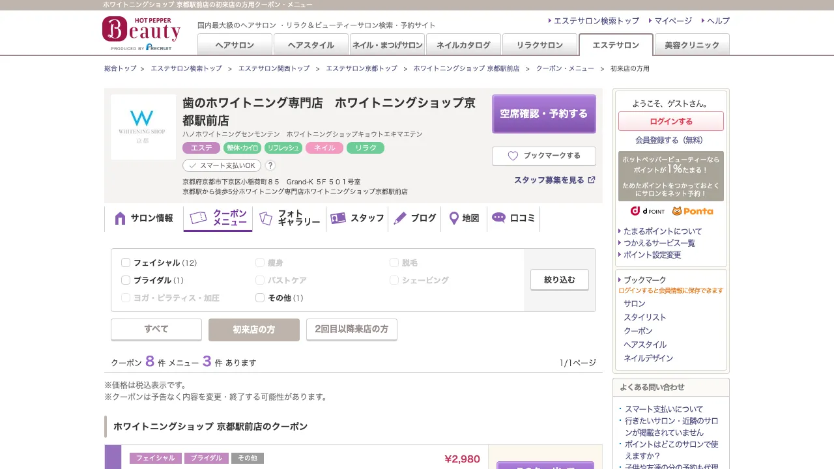This screenshot has width=834, height=469.
Task: Click the disabled シェービング checkbox
Action: click(394, 280)
